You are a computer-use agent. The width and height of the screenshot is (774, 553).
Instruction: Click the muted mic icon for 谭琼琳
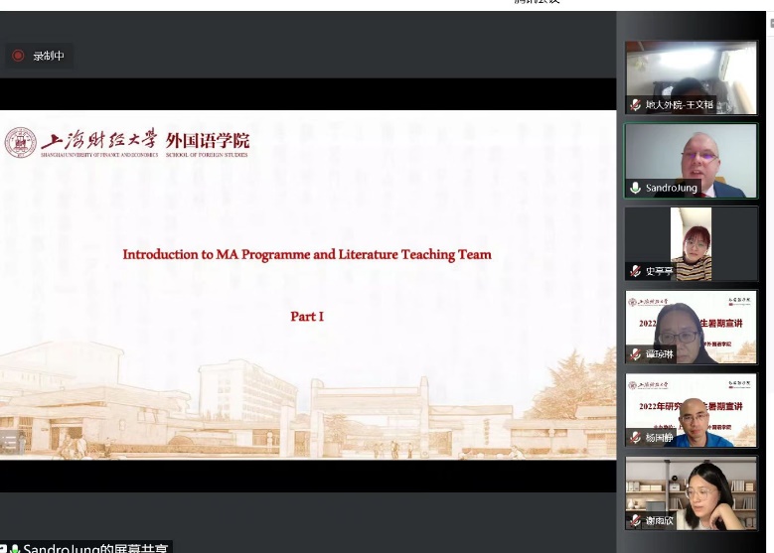tap(635, 353)
